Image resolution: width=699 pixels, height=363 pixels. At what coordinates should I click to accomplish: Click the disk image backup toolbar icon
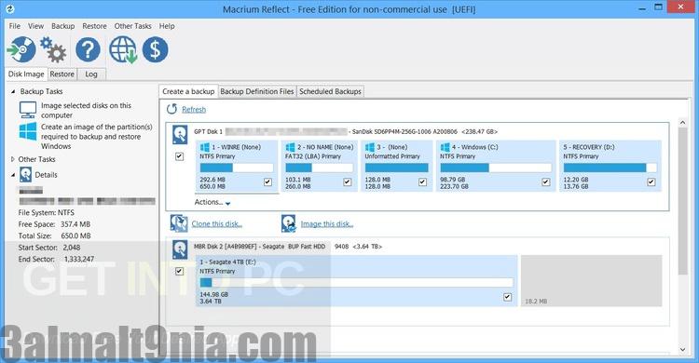21,49
